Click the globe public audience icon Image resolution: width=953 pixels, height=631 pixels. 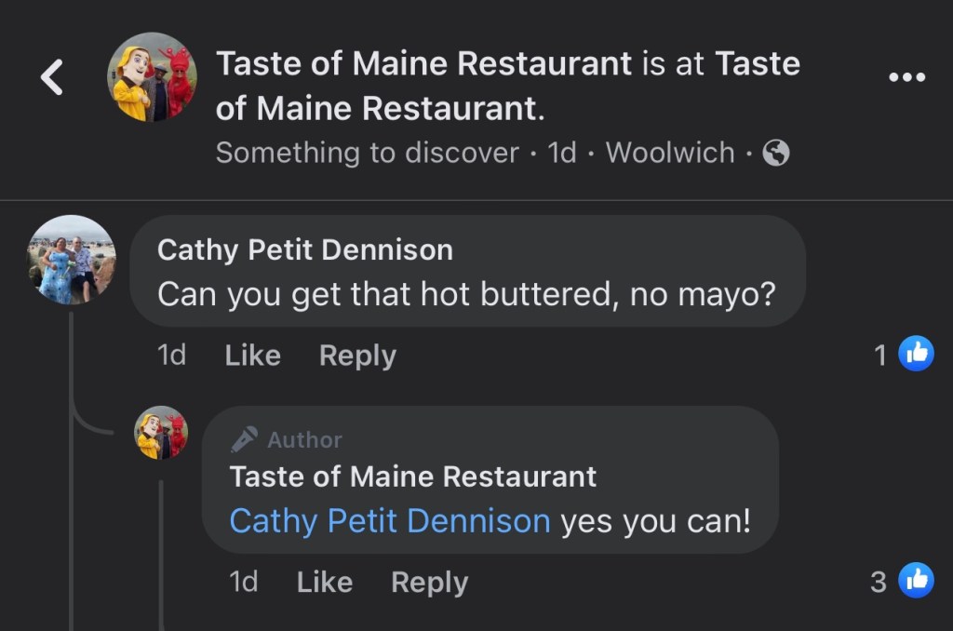click(x=776, y=154)
